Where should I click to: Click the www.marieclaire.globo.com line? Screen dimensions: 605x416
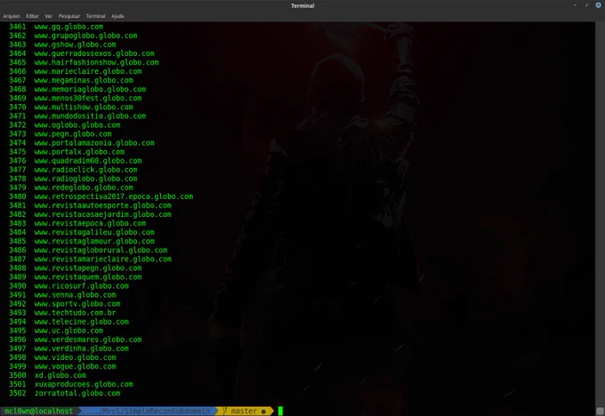click(x=88, y=71)
